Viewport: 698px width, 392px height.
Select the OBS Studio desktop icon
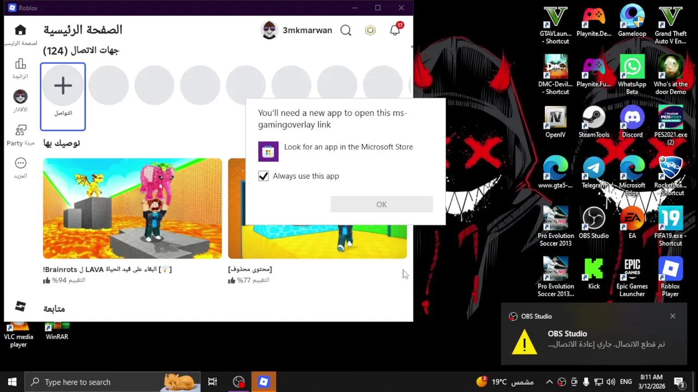coord(594,224)
